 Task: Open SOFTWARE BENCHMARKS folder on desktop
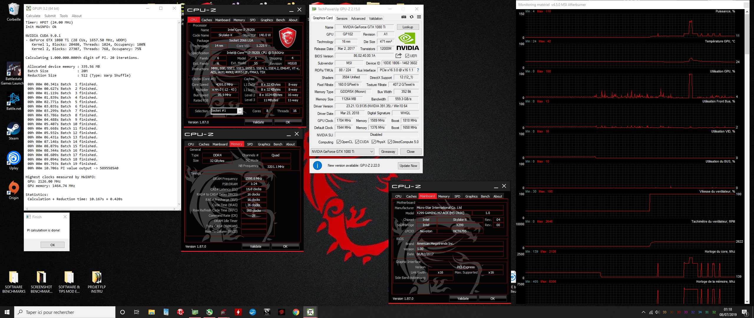tap(14, 282)
